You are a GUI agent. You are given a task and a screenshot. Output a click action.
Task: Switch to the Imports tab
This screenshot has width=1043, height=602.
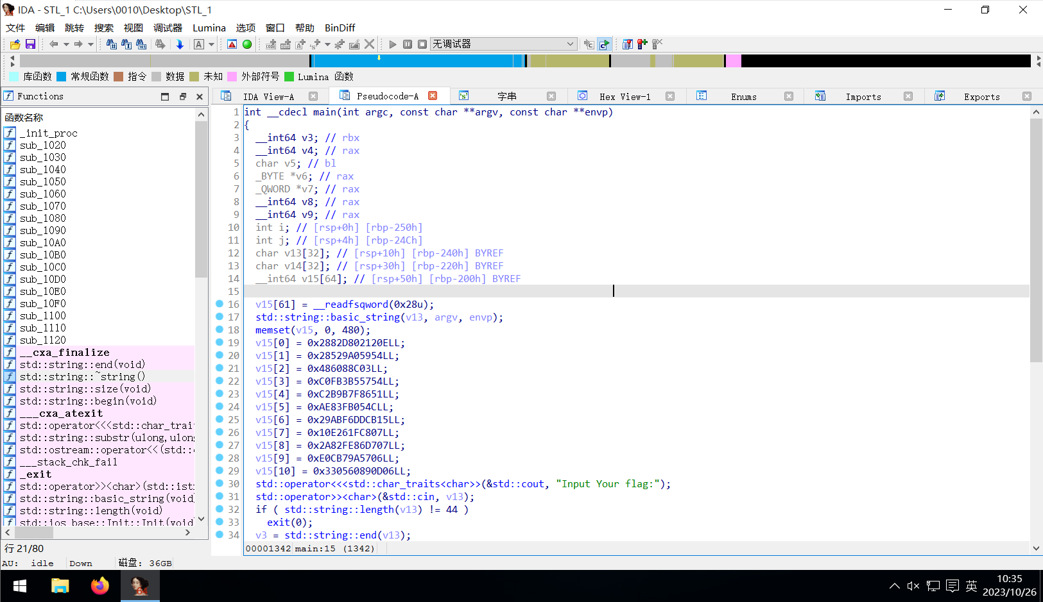[863, 97]
